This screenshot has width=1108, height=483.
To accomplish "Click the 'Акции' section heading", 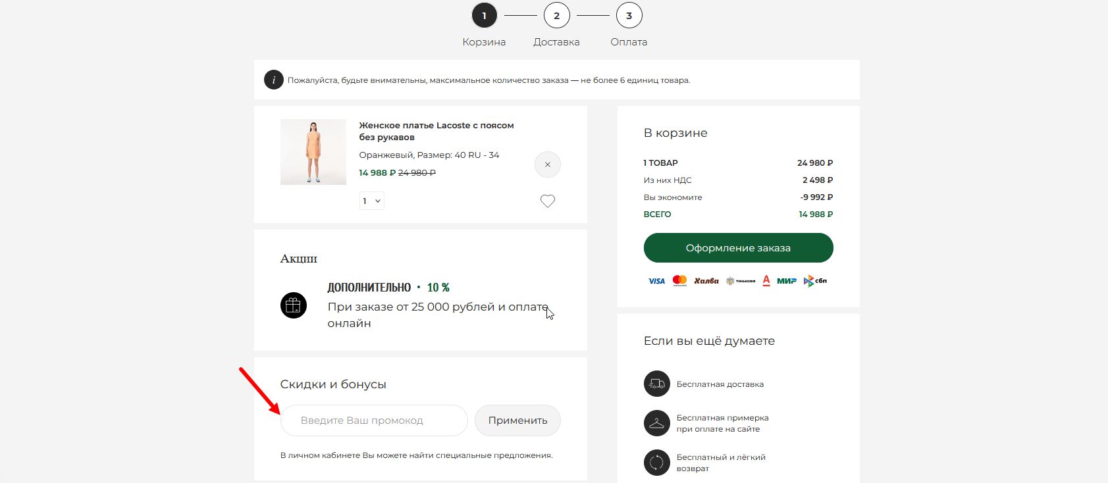I will tap(299, 259).
